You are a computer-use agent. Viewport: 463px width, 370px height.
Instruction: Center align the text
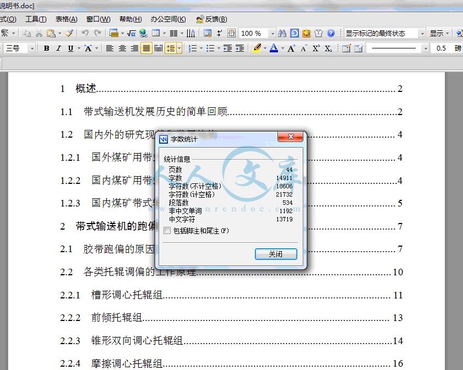(122, 48)
